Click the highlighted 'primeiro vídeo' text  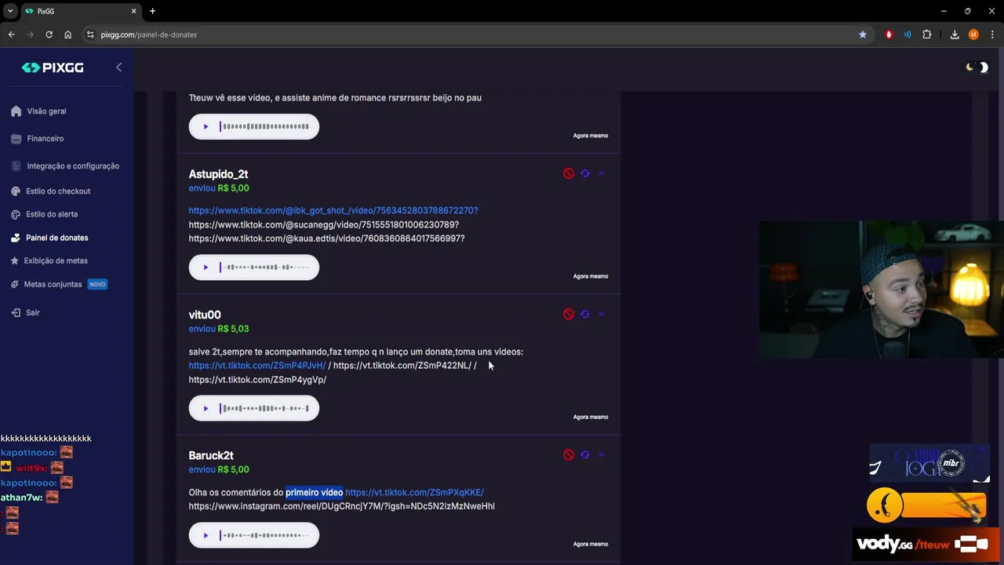314,493
